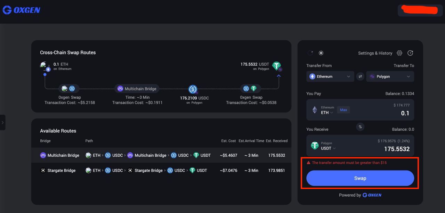Click Est.Arrival Time column header
The width and height of the screenshot is (445, 213).
coord(251,141)
